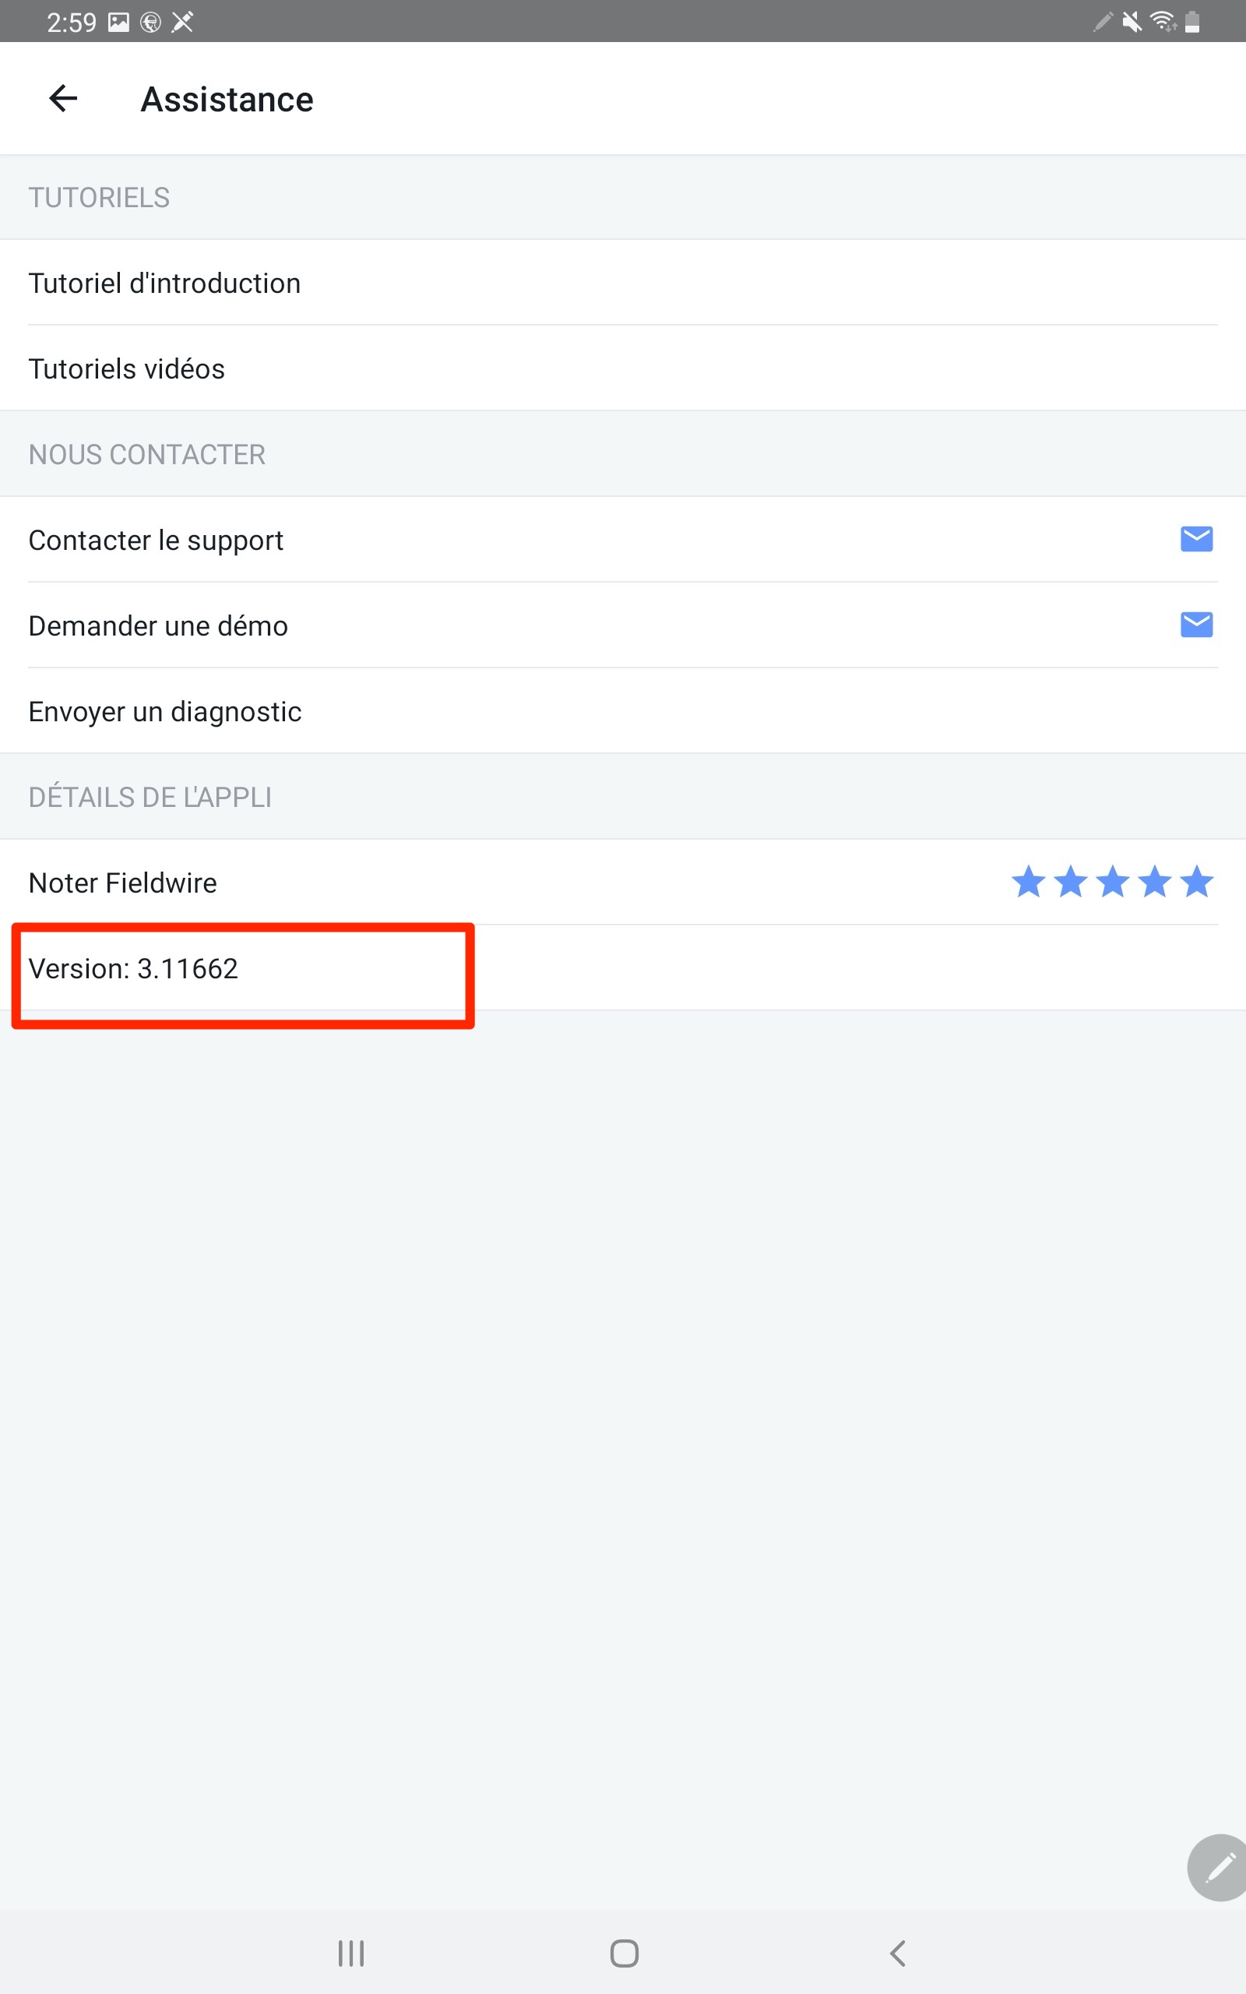This screenshot has width=1246, height=1994.
Task: Tap the fifth rating star
Action: click(x=1195, y=882)
